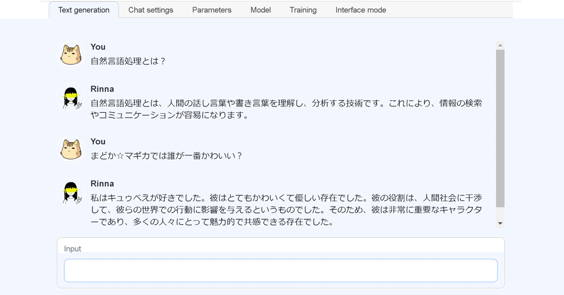Select the Text generation tab
Image resolution: width=564 pixels, height=295 pixels.
point(84,10)
